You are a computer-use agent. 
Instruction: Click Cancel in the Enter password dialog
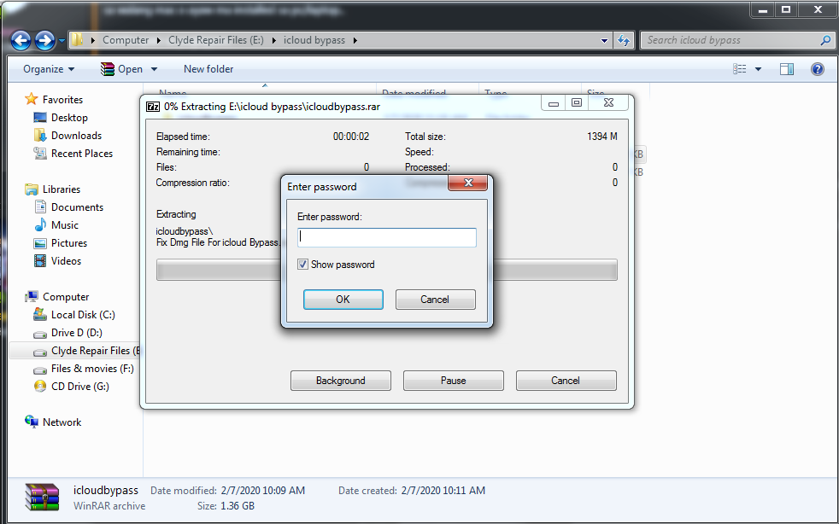click(435, 300)
